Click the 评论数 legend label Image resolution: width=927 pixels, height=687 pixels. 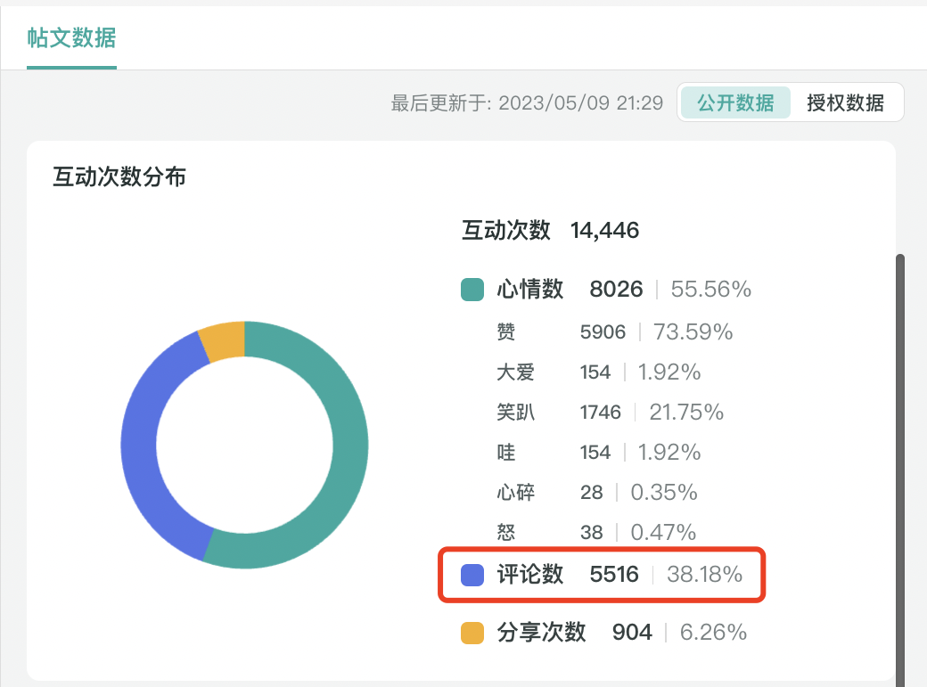pyautogui.click(x=530, y=576)
